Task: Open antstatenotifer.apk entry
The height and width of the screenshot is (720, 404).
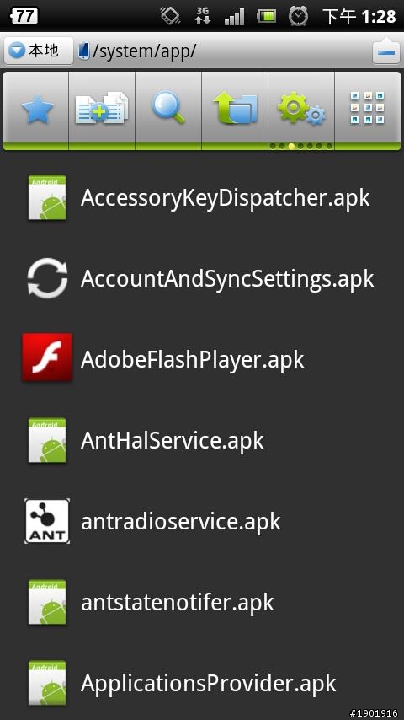Action: coord(202,602)
